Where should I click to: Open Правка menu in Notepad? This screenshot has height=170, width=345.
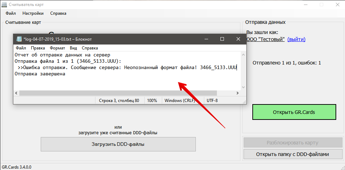[38, 48]
